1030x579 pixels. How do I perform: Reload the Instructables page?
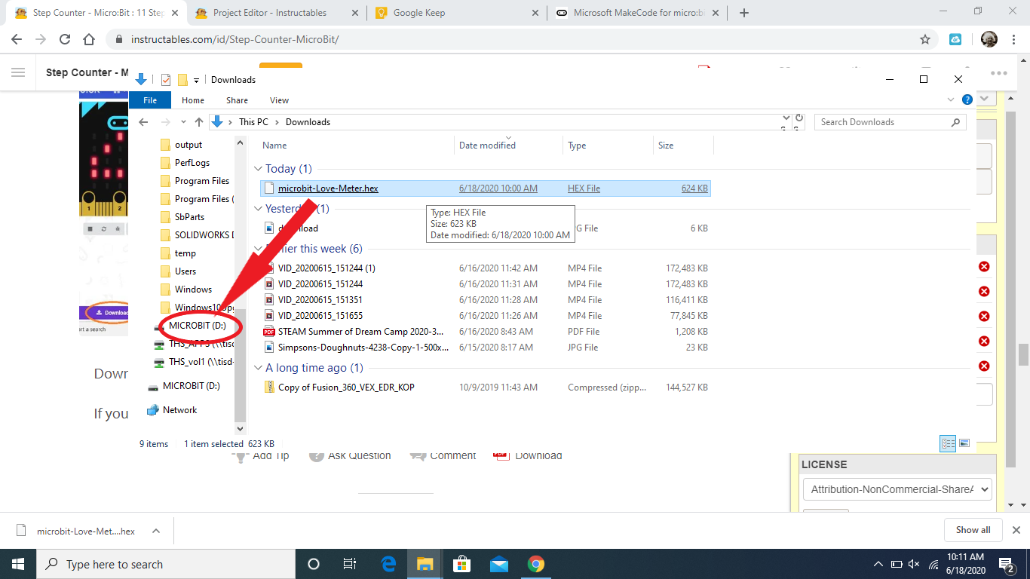point(65,39)
